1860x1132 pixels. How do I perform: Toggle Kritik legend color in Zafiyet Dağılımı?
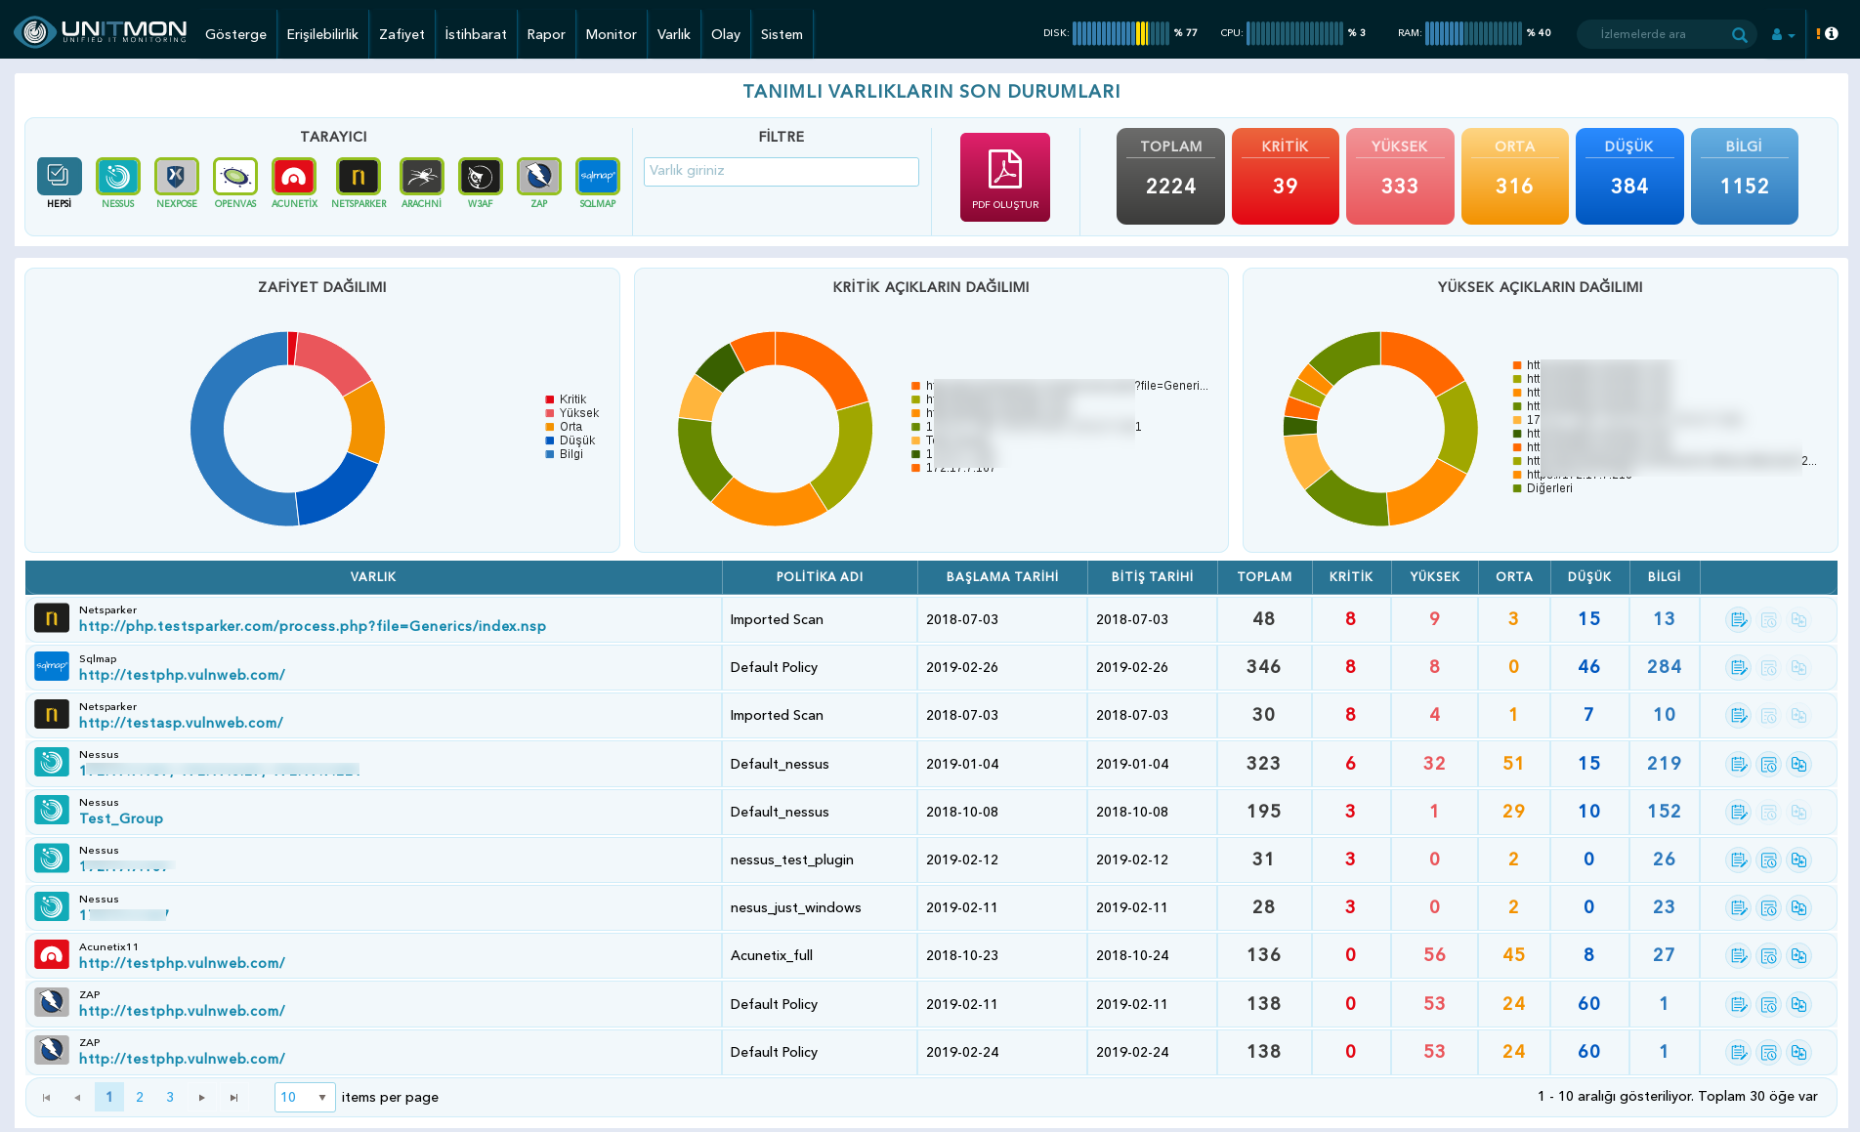click(x=550, y=399)
